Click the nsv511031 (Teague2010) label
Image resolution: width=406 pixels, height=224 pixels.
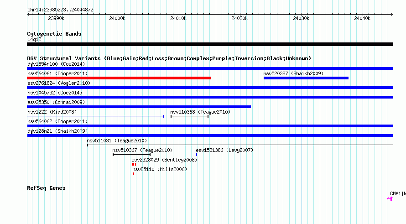[117, 141]
